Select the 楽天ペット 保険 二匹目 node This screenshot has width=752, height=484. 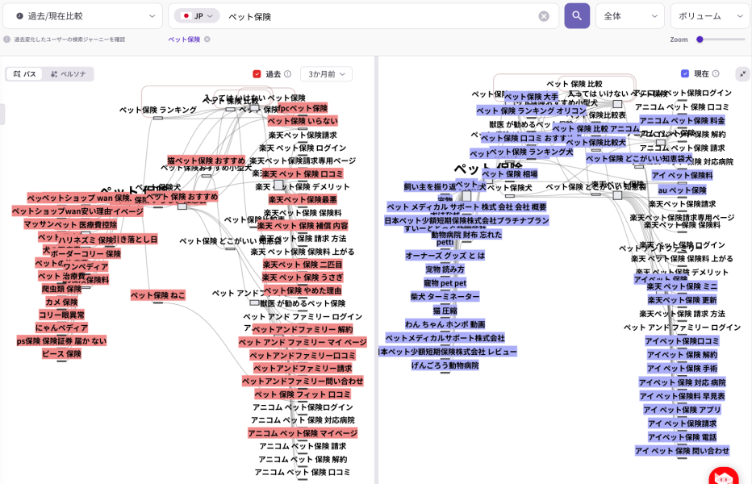pyautogui.click(x=303, y=265)
